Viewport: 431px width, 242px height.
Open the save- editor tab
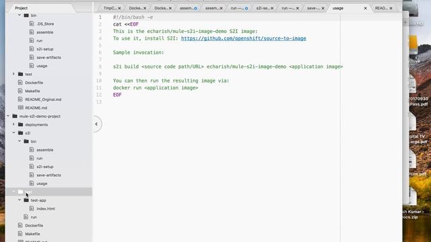click(313, 8)
